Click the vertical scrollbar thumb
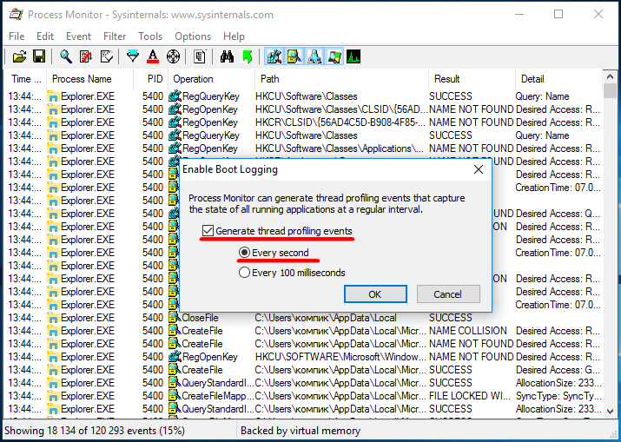Image resolution: width=621 pixels, height=442 pixels. point(610,90)
